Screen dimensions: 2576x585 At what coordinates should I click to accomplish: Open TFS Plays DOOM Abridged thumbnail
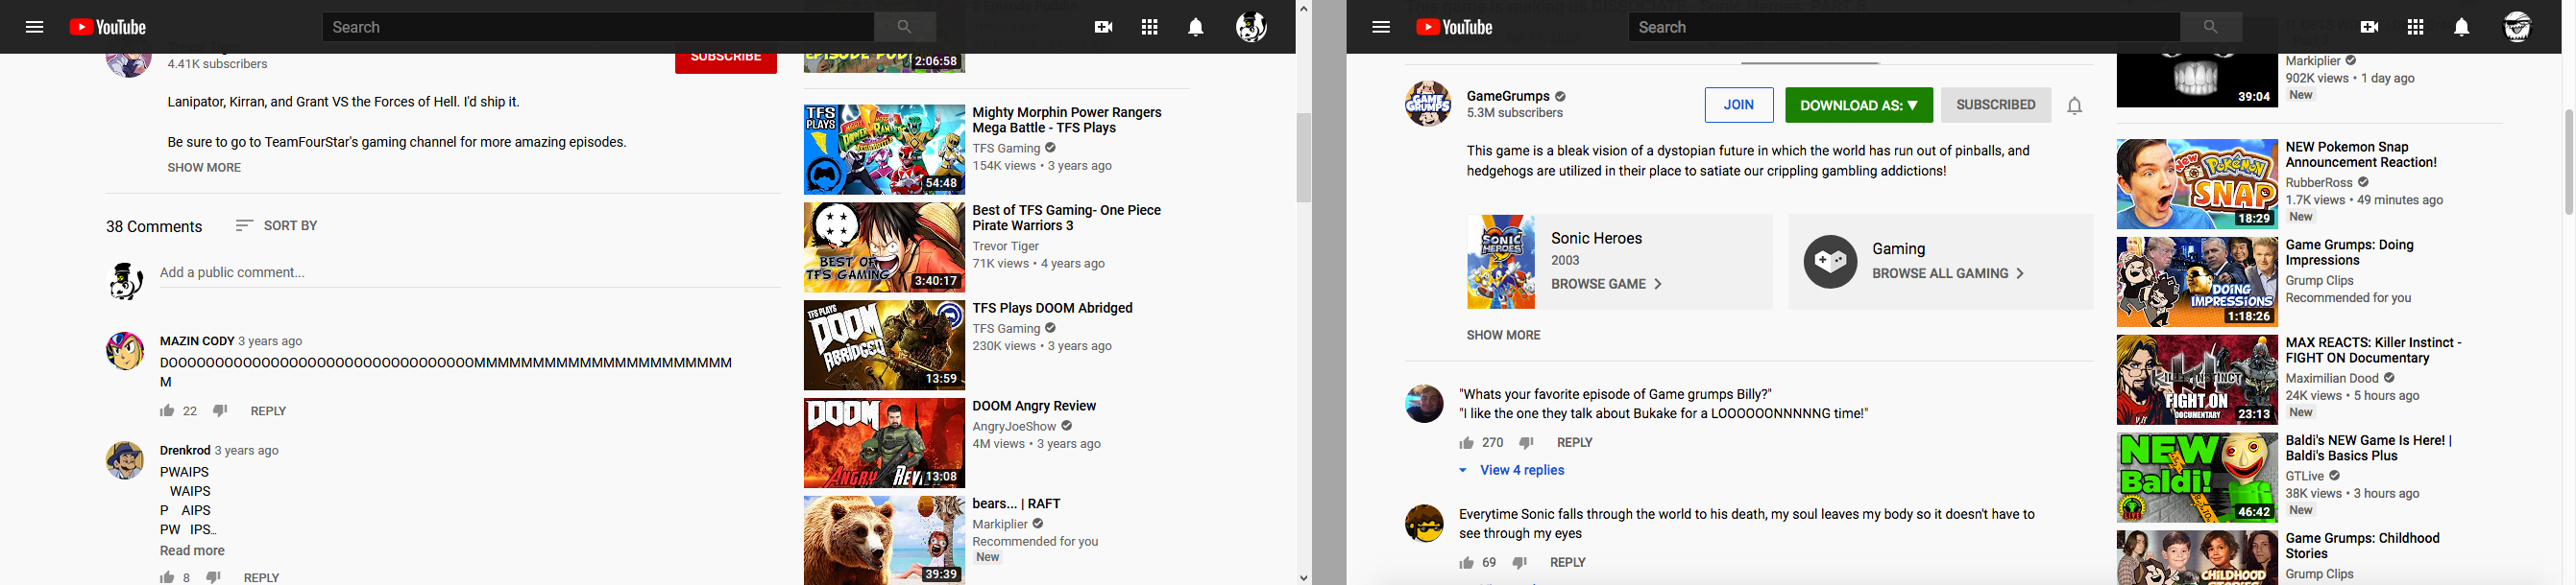pos(884,345)
